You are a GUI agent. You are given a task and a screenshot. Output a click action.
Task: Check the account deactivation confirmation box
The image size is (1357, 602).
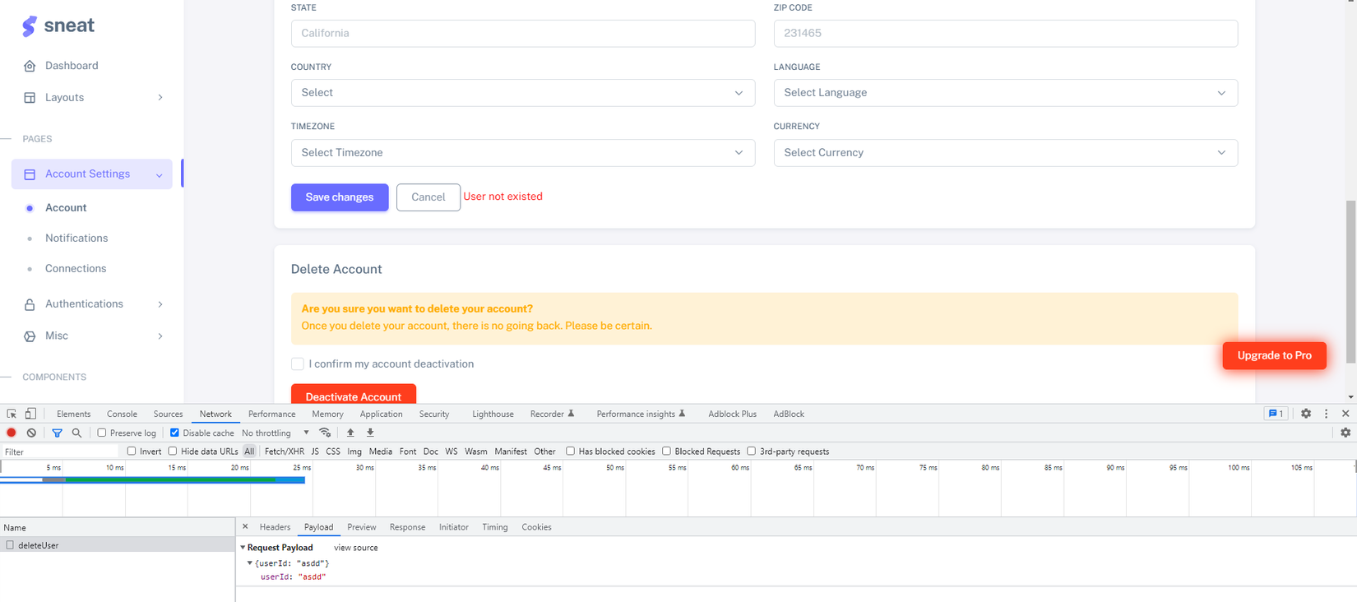298,364
